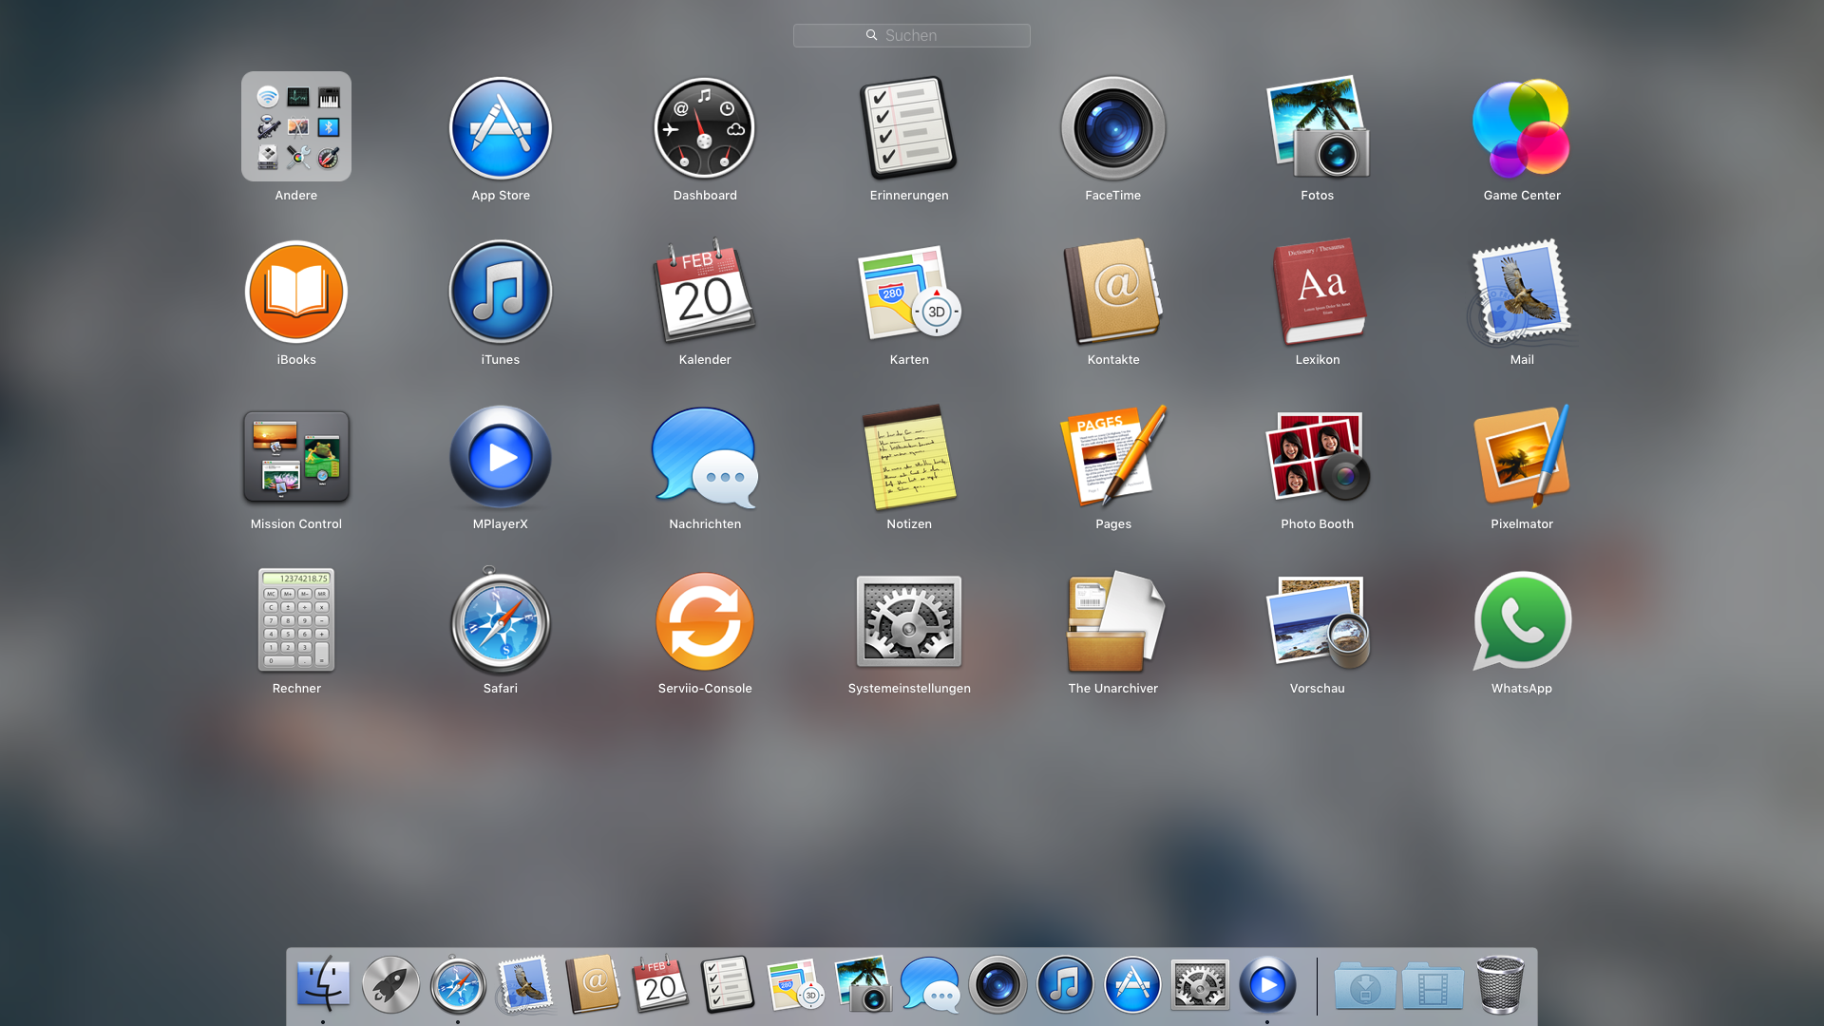Click the Suchen search field
The width and height of the screenshot is (1824, 1026).
click(x=911, y=35)
